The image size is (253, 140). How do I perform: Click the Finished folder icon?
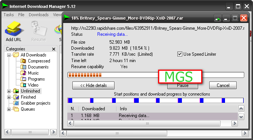(x=16, y=97)
